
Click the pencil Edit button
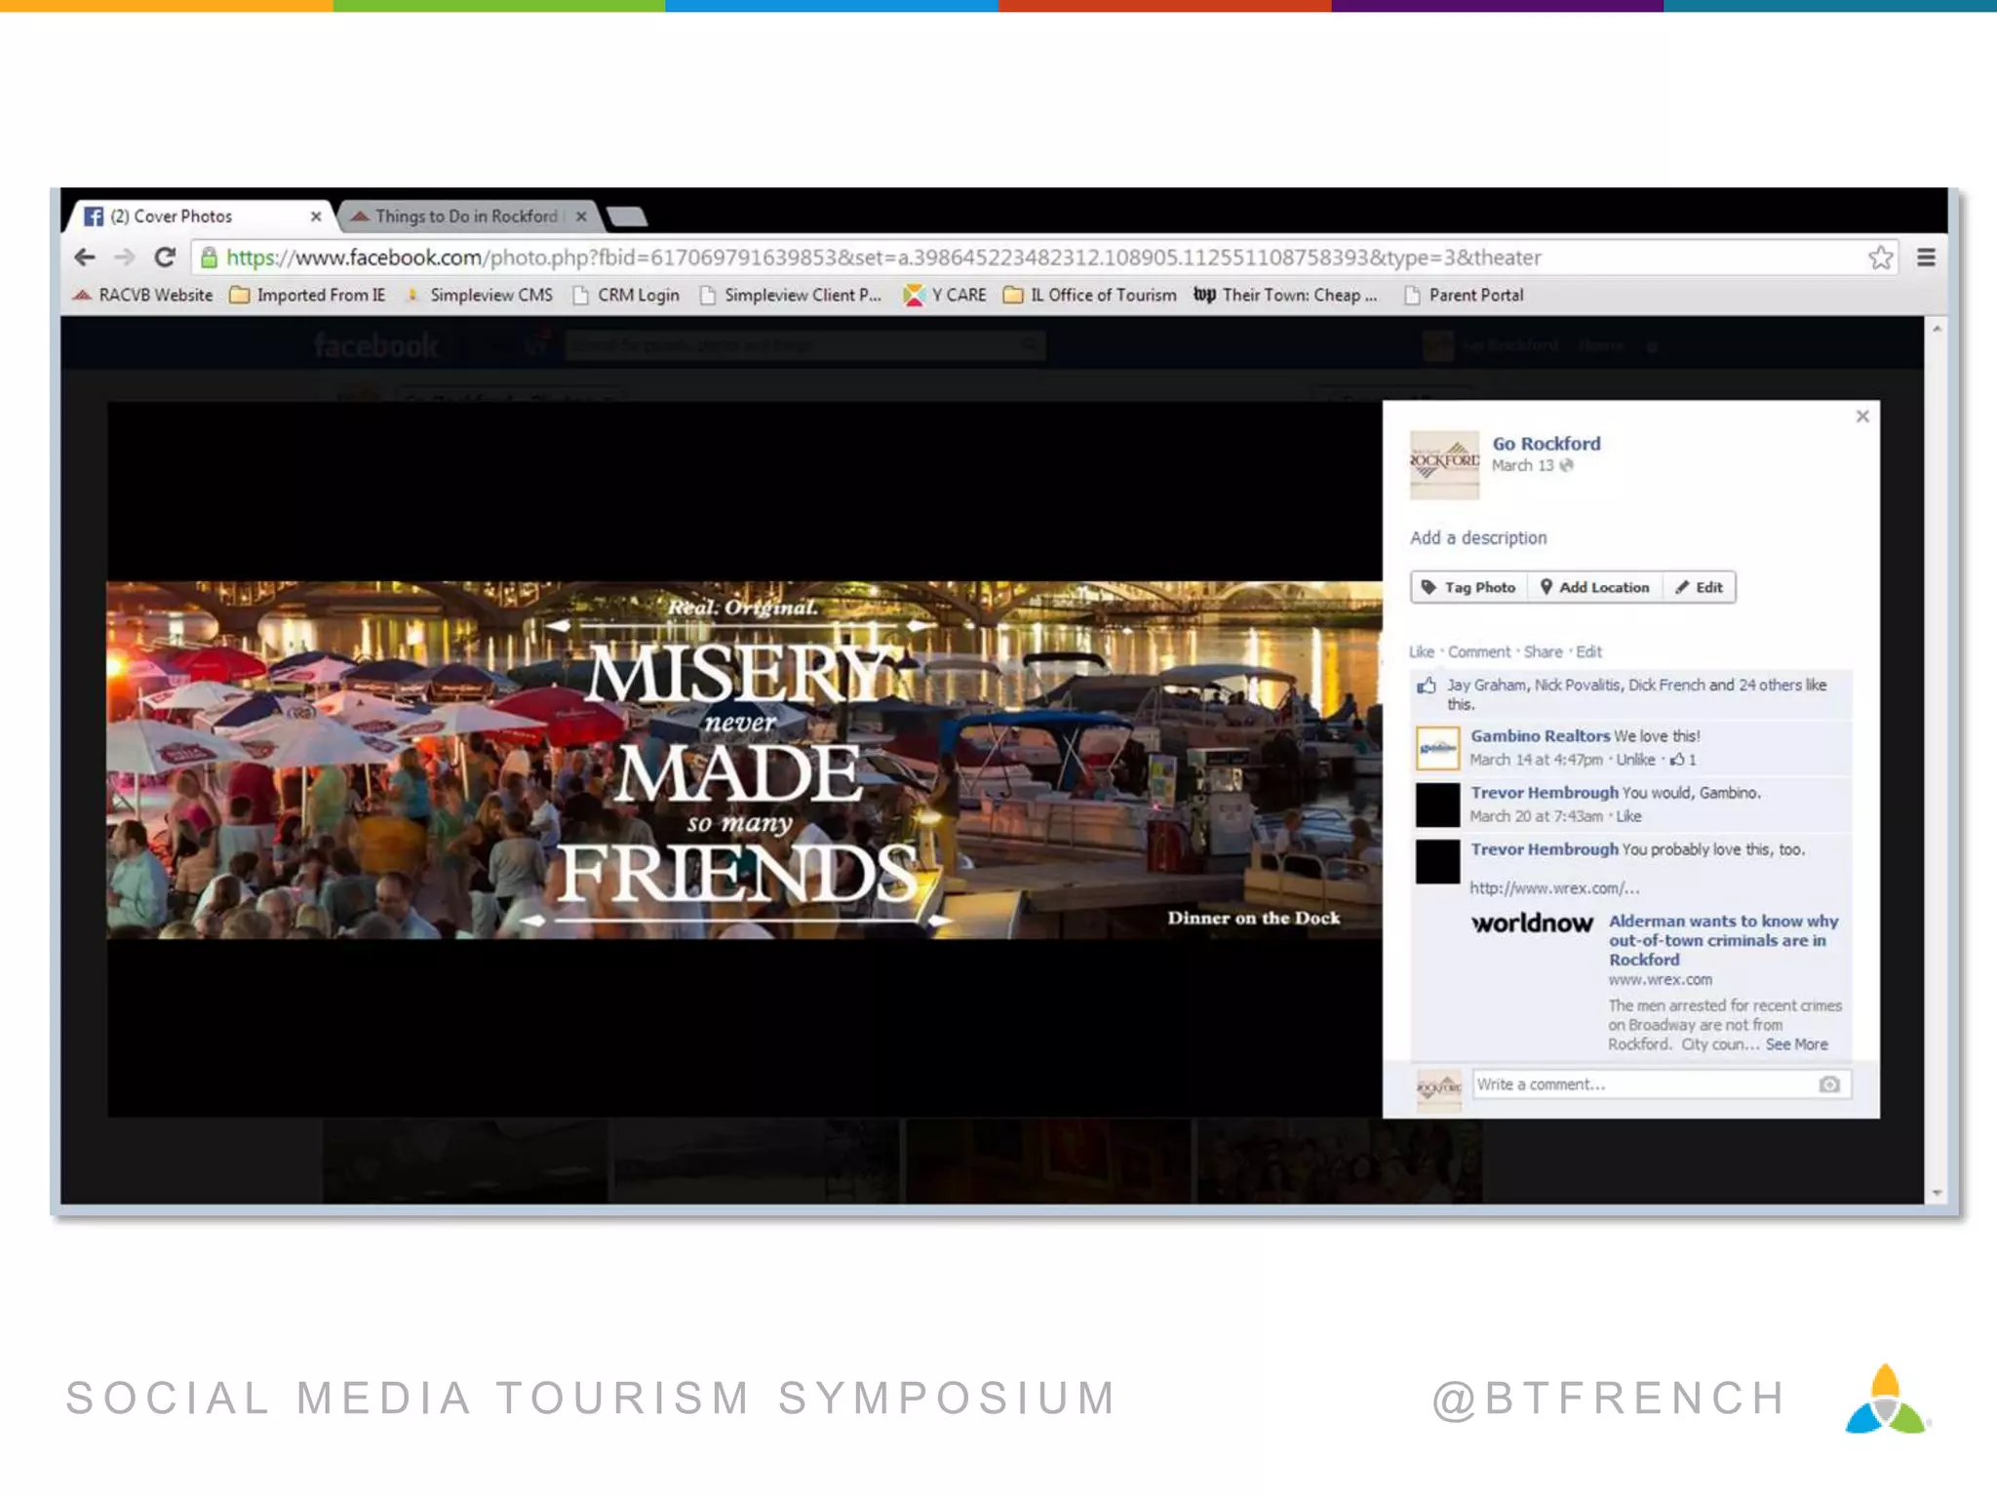[1700, 587]
